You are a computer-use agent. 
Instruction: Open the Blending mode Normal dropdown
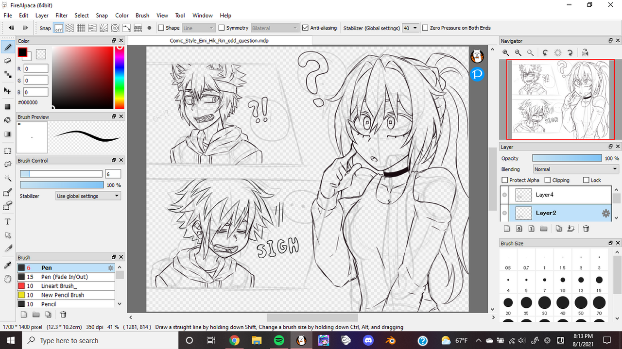tap(576, 169)
